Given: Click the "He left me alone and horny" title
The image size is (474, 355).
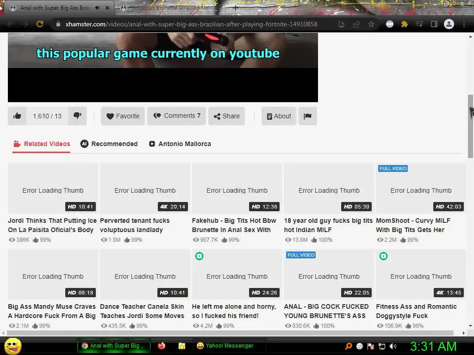Looking at the screenshot, I should point(234,311).
